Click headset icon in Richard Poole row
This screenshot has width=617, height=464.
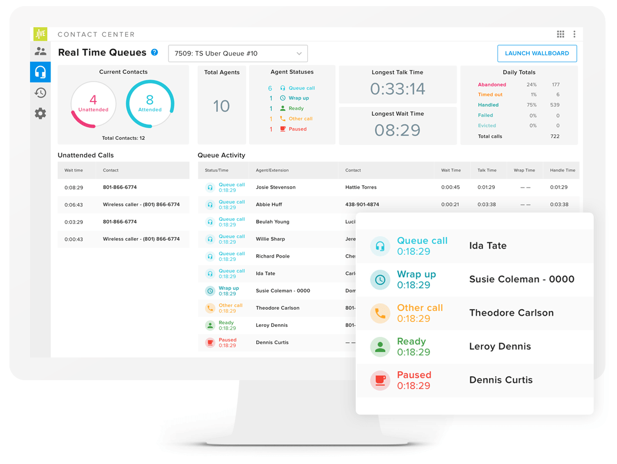(x=210, y=256)
